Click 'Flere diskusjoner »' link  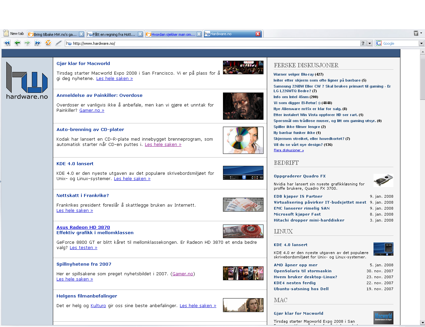click(289, 150)
